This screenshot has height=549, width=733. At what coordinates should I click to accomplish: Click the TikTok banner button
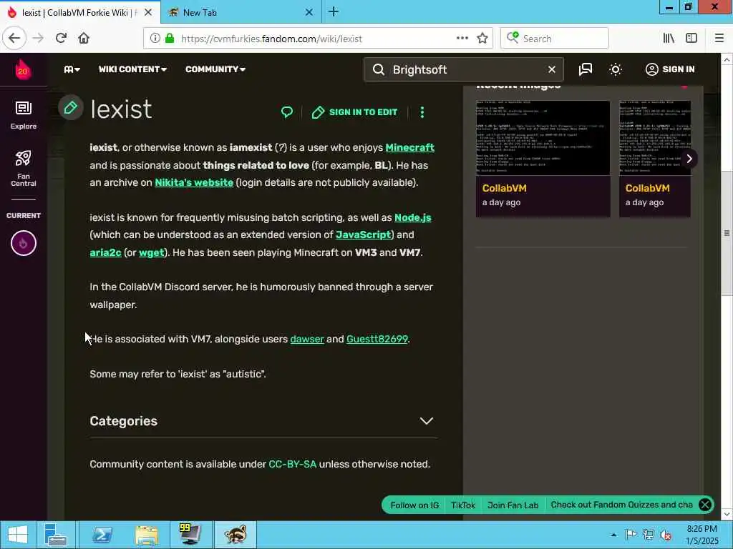pyautogui.click(x=463, y=505)
